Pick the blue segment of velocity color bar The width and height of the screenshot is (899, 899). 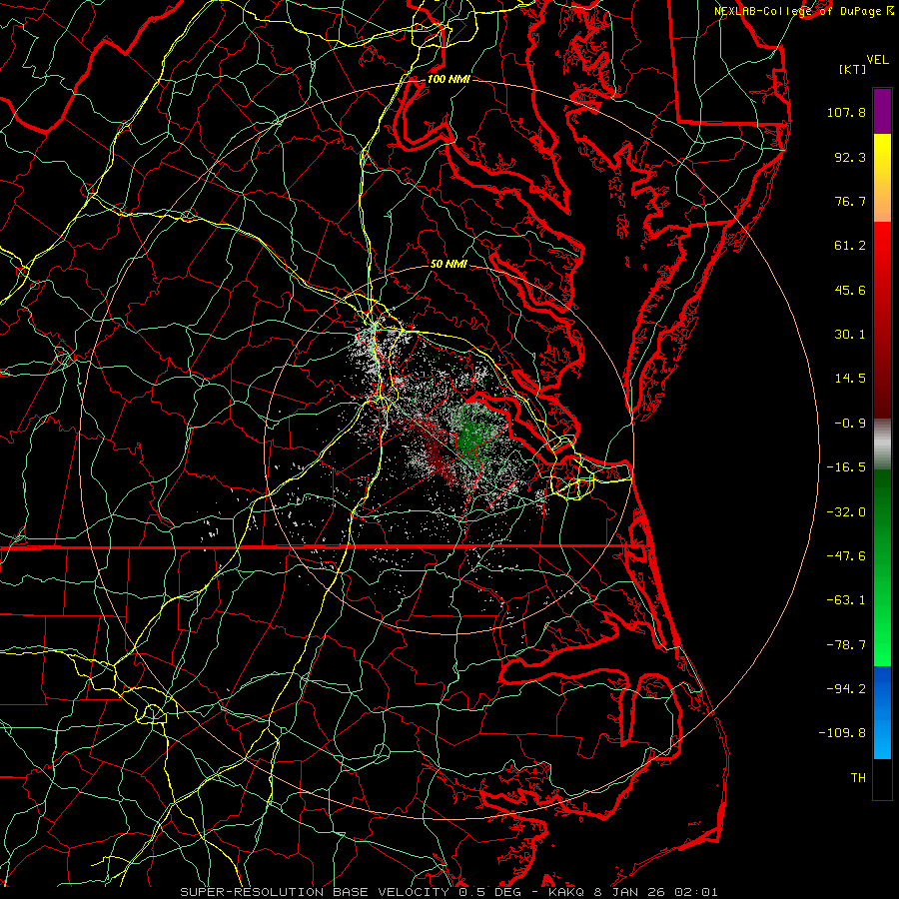(x=882, y=711)
